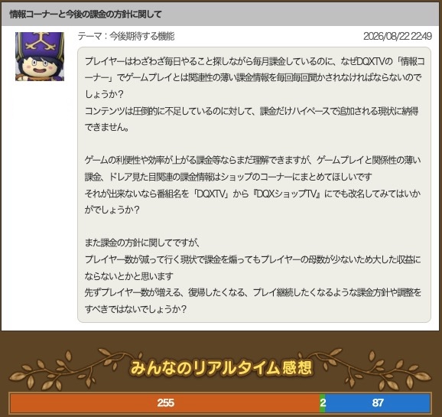Image resolution: width=442 pixels, height=417 pixels.
Task: Click the avatar character's face
Action: point(37,67)
